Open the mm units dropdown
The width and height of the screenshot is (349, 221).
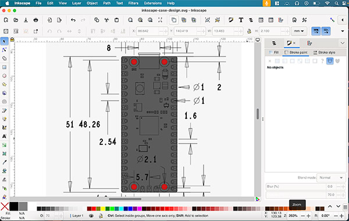299,31
